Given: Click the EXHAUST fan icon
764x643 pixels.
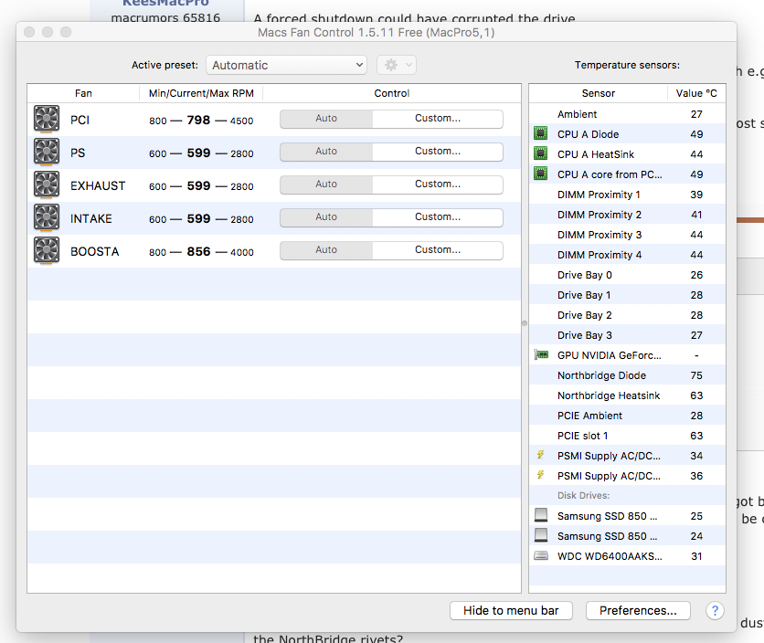Looking at the screenshot, I should coord(47,184).
